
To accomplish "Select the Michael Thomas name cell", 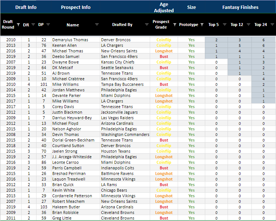I will [x=76, y=51].
